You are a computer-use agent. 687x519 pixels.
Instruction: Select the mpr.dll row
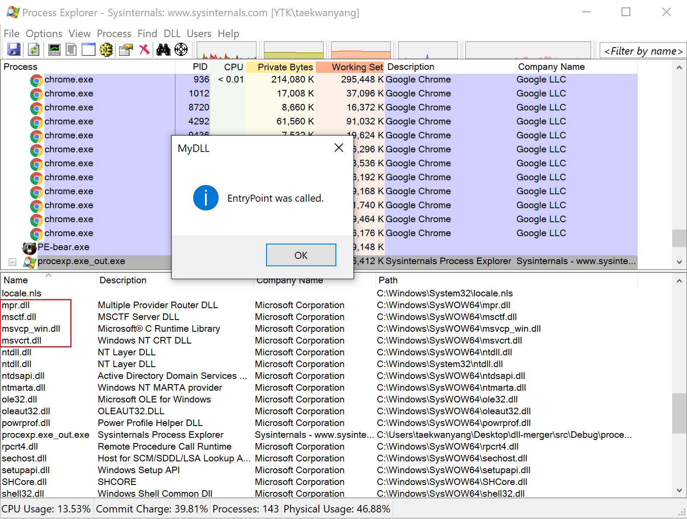[319, 305]
